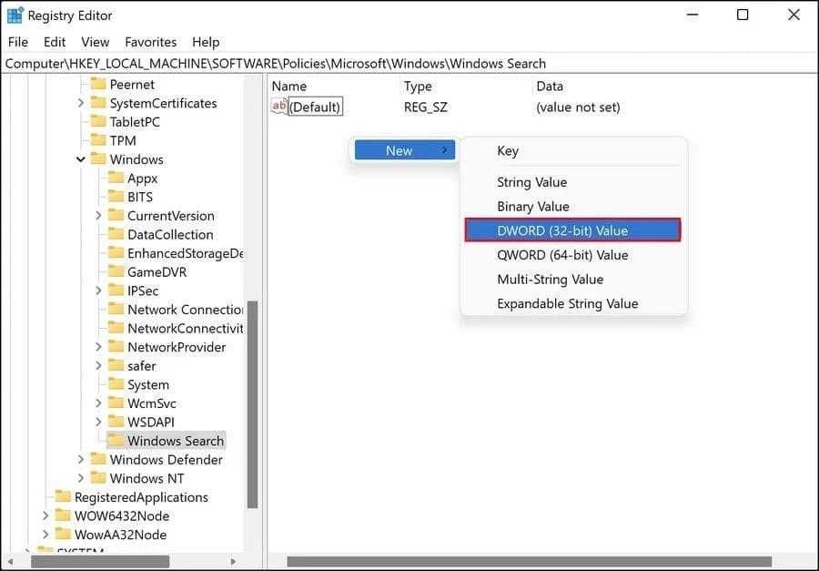Select the DataCollection key in tree

click(170, 234)
